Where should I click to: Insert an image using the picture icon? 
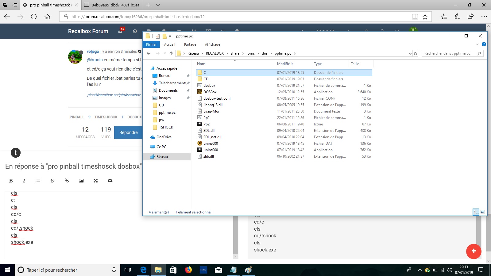81,181
